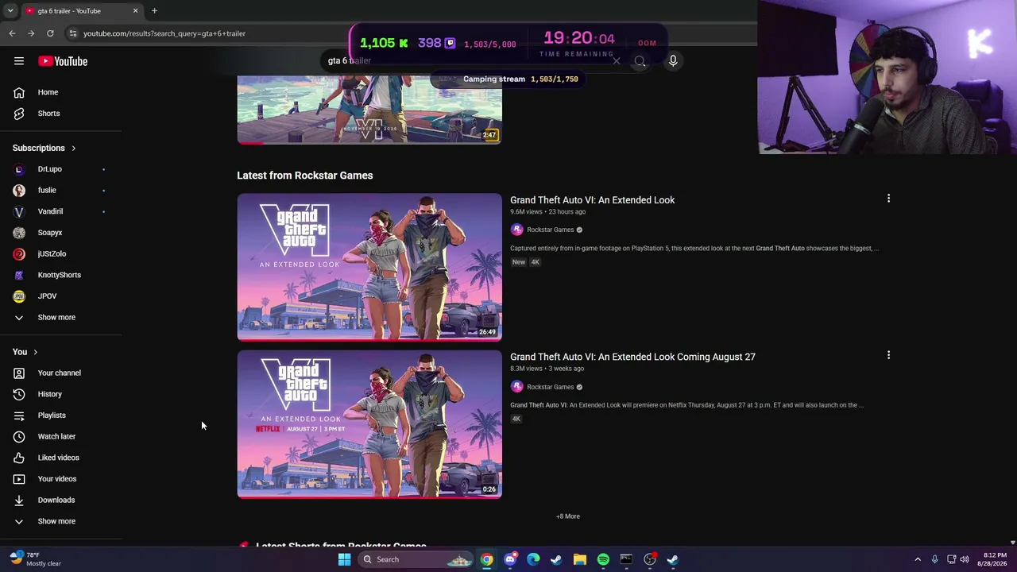Open Liked videos
Viewport: 1017px width, 572px height.
tap(60, 458)
